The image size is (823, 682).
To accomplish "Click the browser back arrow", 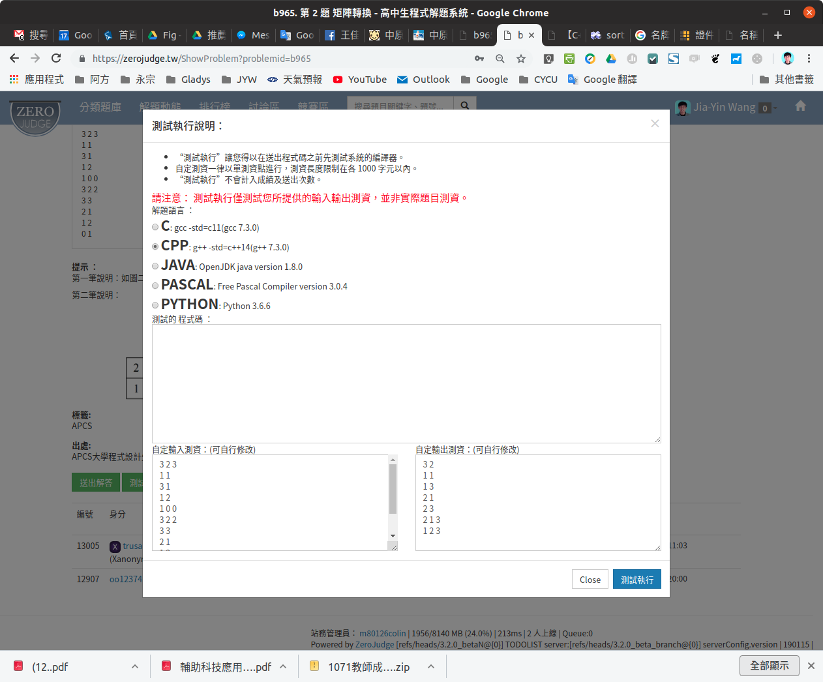I will 14,58.
